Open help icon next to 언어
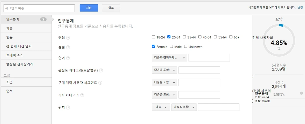The height and width of the screenshot is (124, 305). (x=68, y=58)
